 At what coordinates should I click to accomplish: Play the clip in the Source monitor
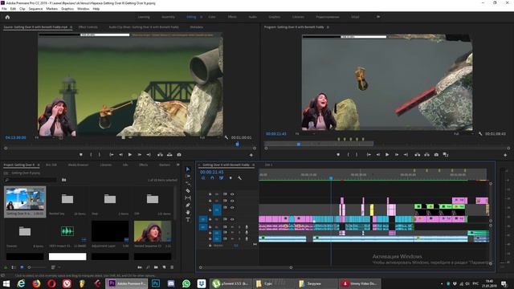click(130, 155)
